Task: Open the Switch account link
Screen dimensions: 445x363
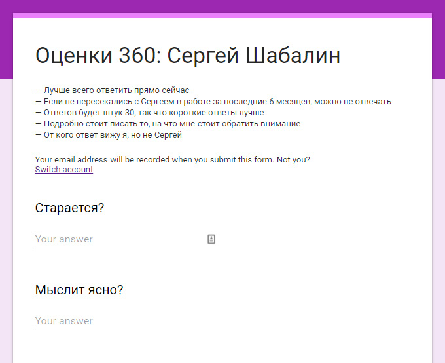Action: tap(64, 170)
